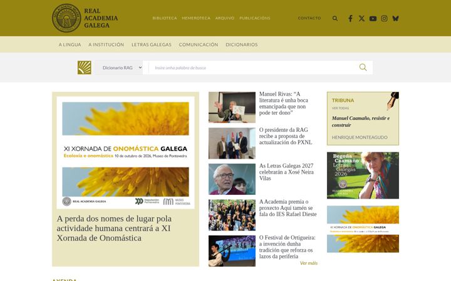Open Manuel Rivas news photo
Image resolution: width=451 pixels, height=281 pixels.
pos(232,107)
